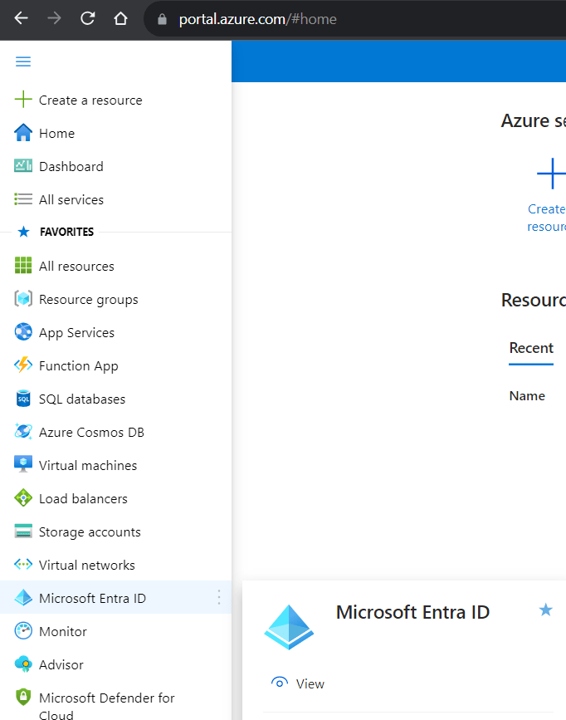Open SQL databases icon

click(23, 399)
